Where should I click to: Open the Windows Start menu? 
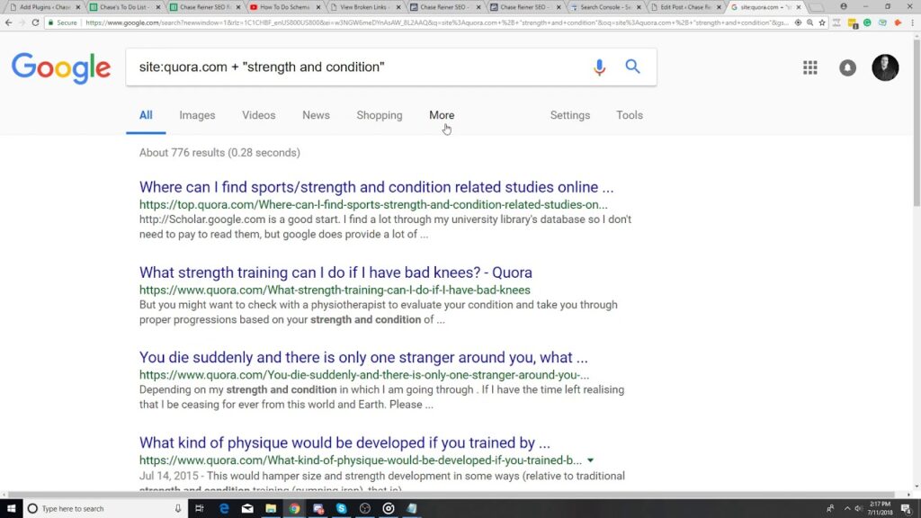click(11, 509)
